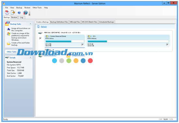The image size is (179, 123).
Task: Click folder icon beside File and Folder backup
Action: coord(8,44)
